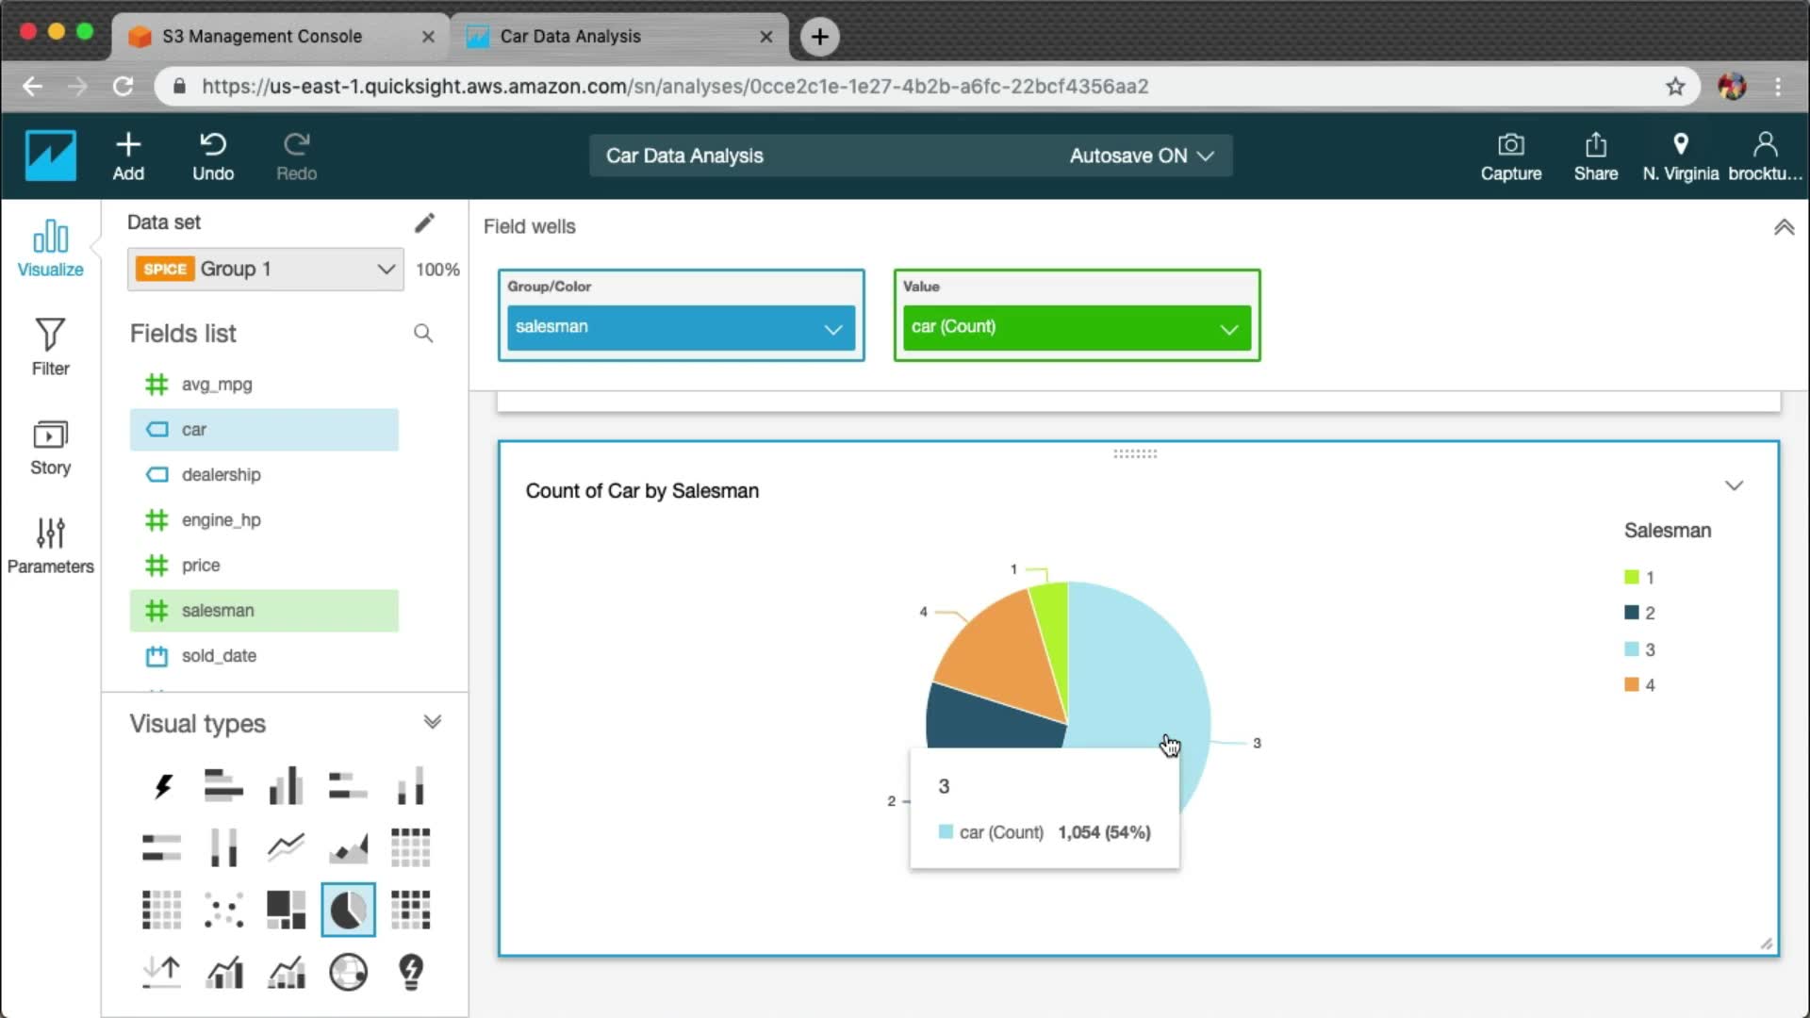Open the Parameters sidebar tab
Screen dimensions: 1810x1018
coord(50,545)
